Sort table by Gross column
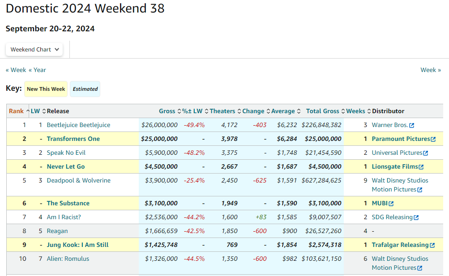 click(x=170, y=111)
